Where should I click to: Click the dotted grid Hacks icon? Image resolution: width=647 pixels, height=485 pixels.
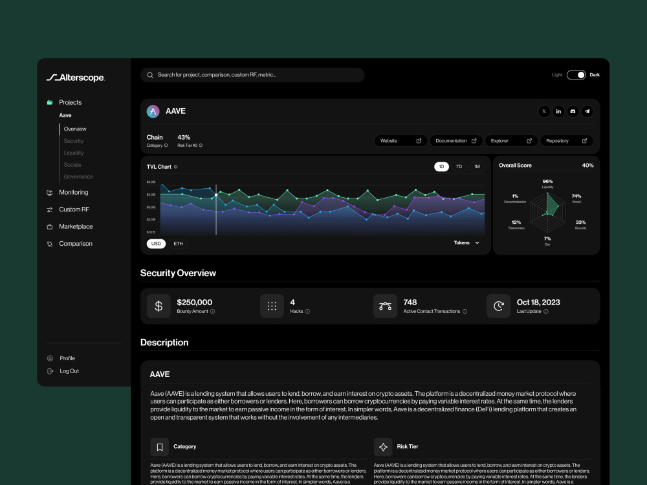point(272,306)
